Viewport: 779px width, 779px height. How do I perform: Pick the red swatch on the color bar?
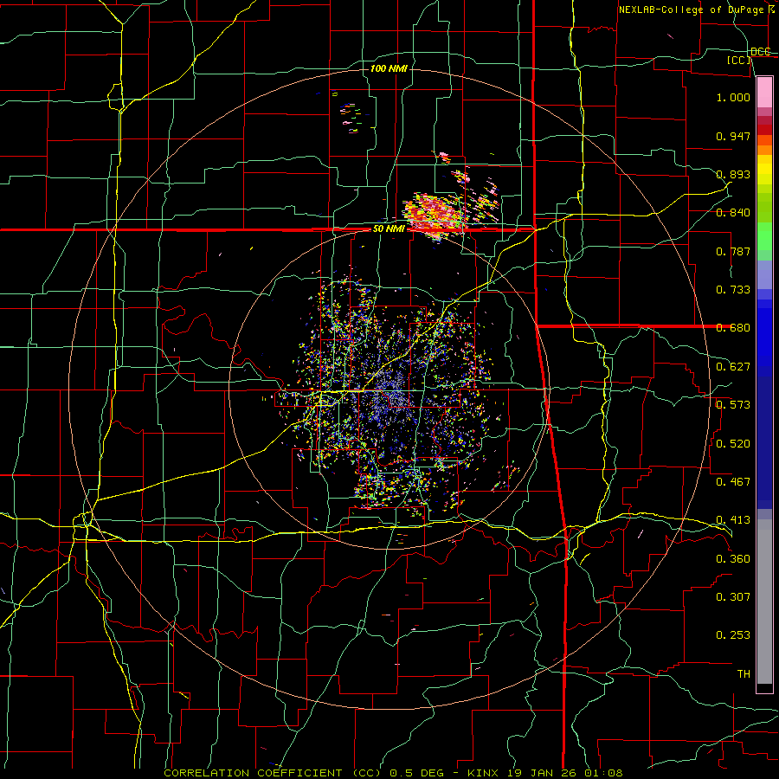764,130
